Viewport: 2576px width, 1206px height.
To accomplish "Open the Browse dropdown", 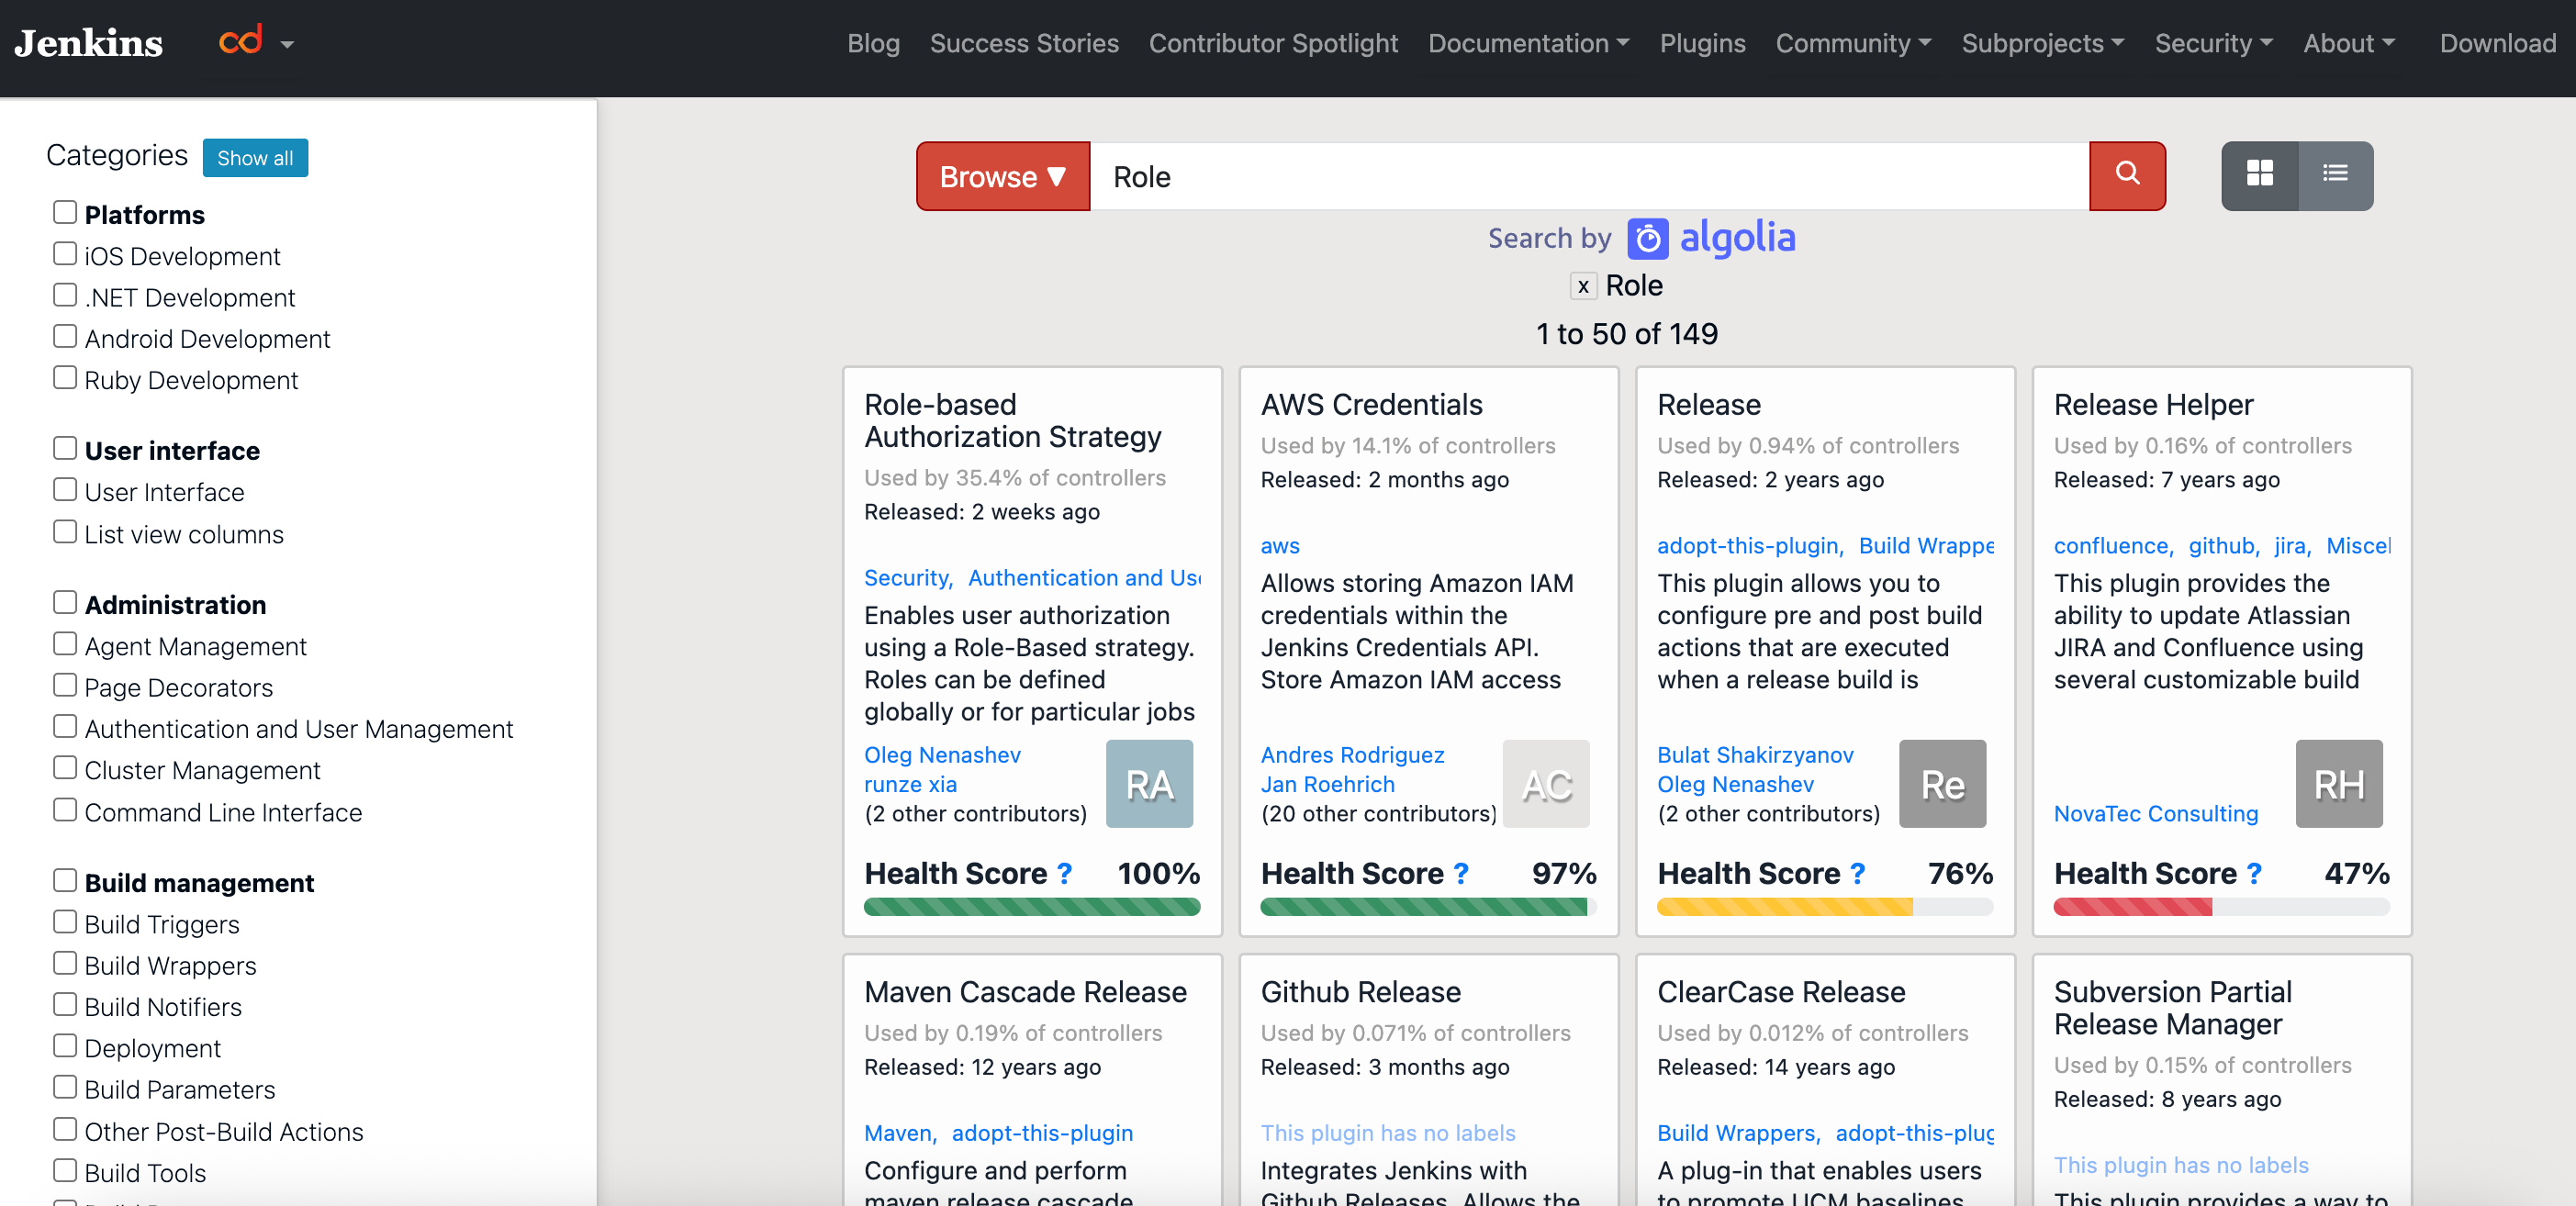I will (x=1002, y=176).
